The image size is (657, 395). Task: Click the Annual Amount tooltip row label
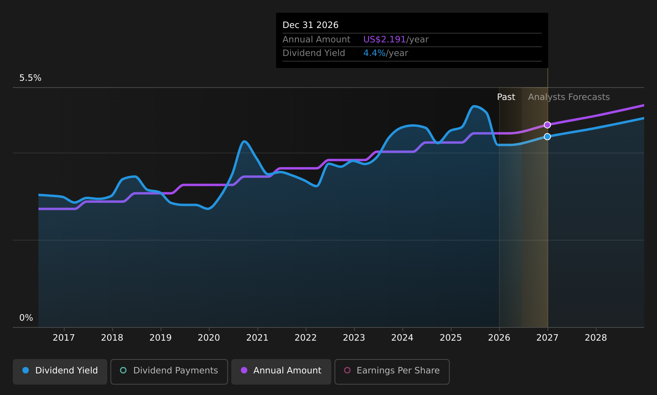coord(316,40)
